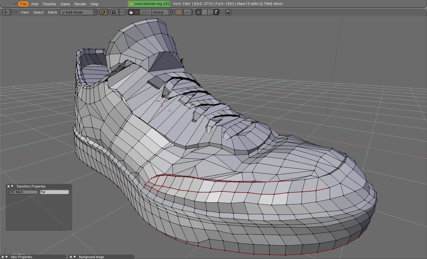Viewport: 427px width, 259px height.
Task: Toggle the 3D transform manipulator hand icon
Action: [131, 12]
